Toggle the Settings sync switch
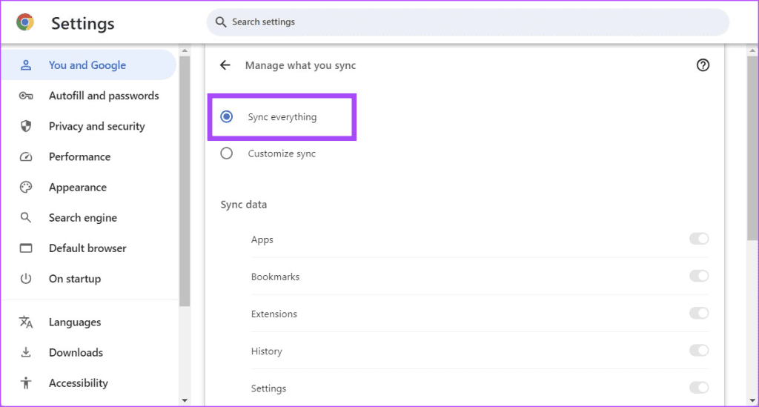The width and height of the screenshot is (759, 407). pos(699,388)
